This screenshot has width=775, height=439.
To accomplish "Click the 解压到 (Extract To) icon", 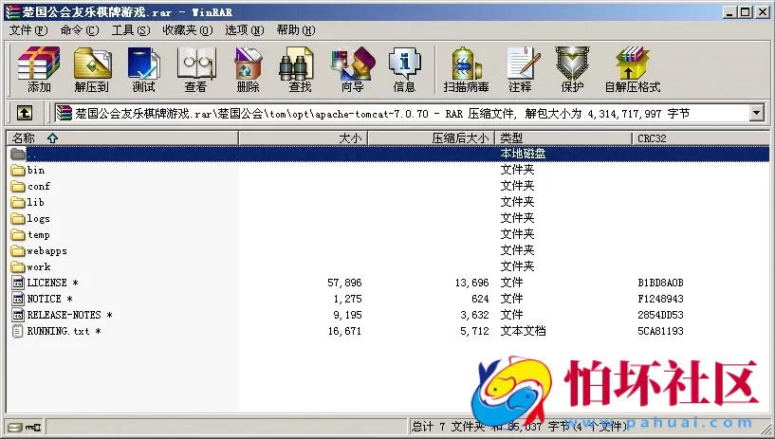I will tap(92, 69).
